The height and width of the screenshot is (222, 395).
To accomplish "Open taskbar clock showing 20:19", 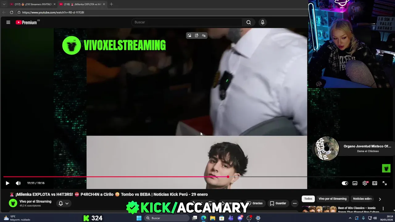I will 386,218.
